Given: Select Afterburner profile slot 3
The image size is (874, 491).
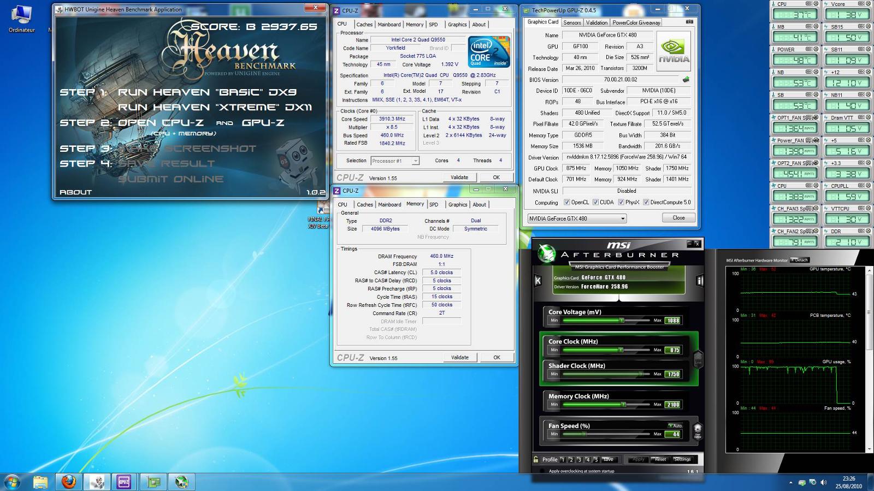Looking at the screenshot, I should coord(580,460).
